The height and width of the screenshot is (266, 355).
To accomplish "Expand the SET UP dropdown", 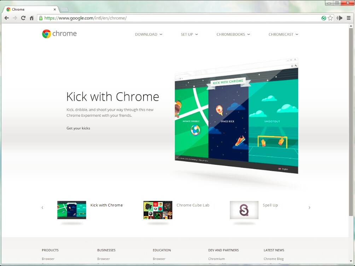I will [189, 34].
